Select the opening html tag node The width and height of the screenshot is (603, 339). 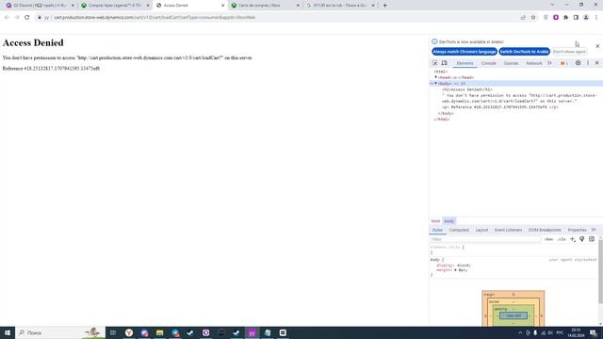point(441,72)
